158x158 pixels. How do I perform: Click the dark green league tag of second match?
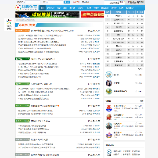tap(22, 59)
